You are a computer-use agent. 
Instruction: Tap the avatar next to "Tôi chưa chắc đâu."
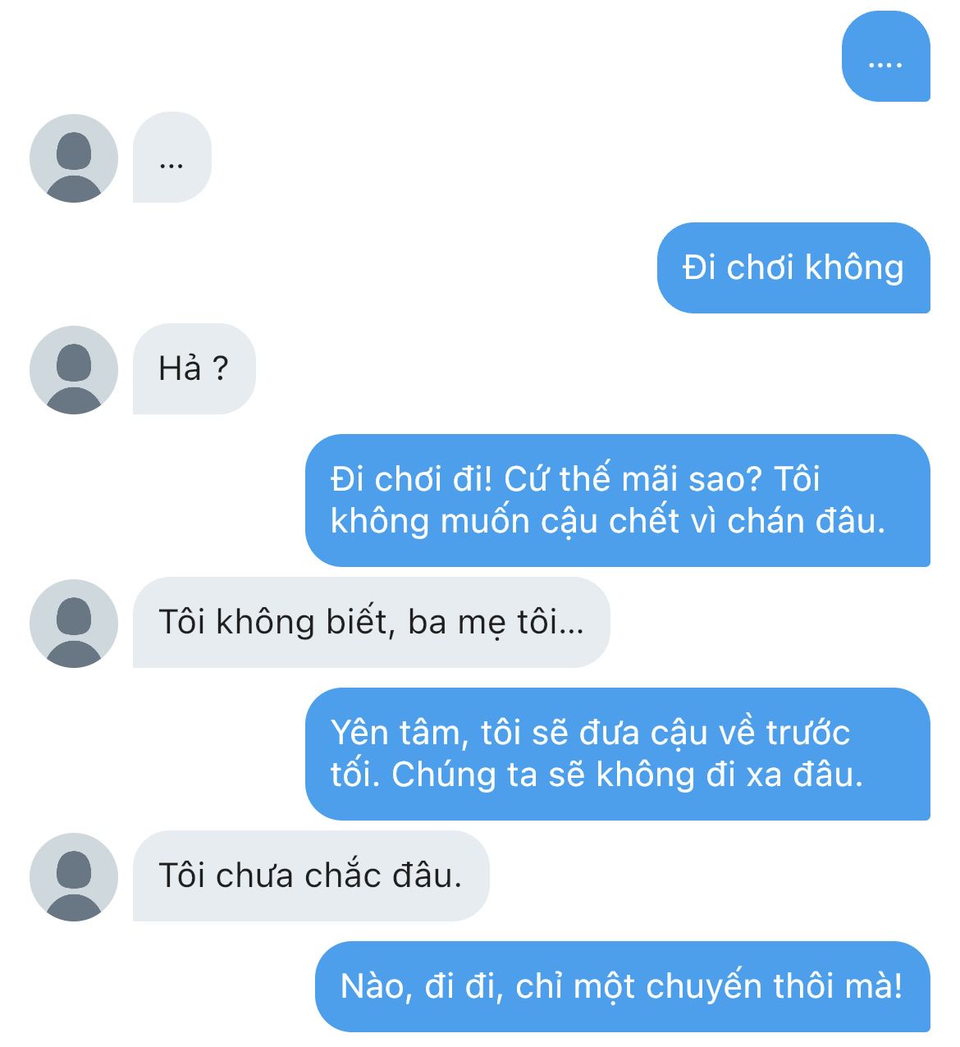(x=74, y=877)
